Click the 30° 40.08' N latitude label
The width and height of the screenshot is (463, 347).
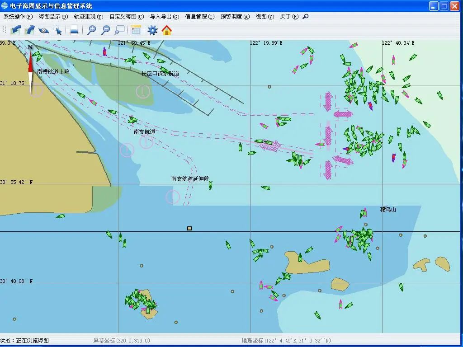[x=16, y=281]
